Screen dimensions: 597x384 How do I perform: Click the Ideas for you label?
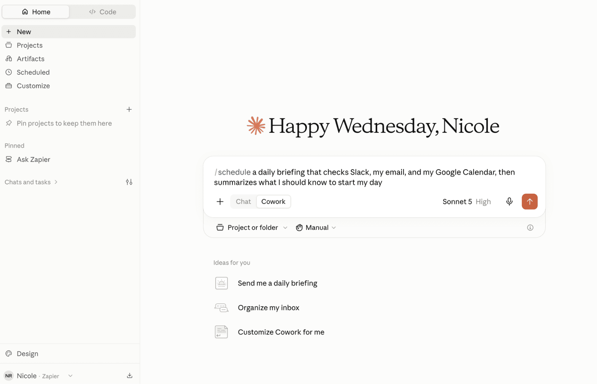tap(232, 263)
